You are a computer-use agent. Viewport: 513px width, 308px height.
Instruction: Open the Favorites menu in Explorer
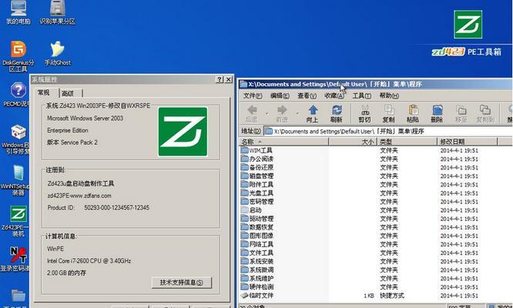point(334,95)
